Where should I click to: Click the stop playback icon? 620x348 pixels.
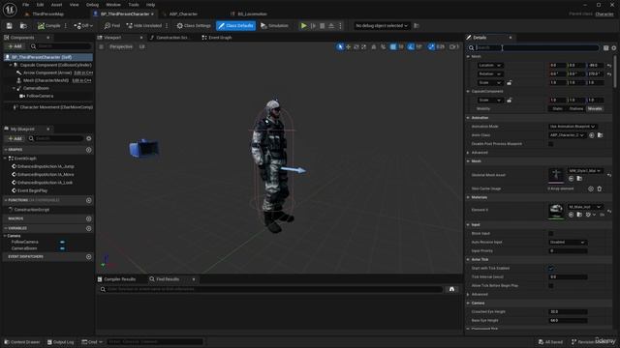point(323,26)
